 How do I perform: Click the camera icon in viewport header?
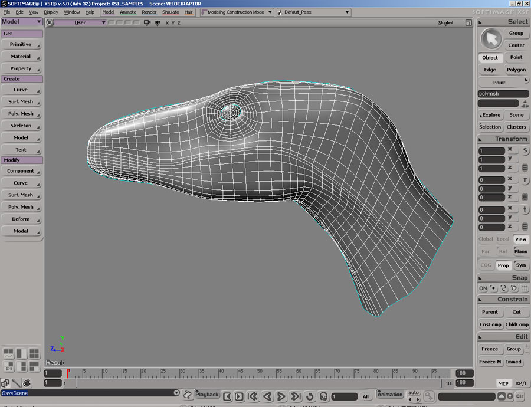[x=147, y=22]
